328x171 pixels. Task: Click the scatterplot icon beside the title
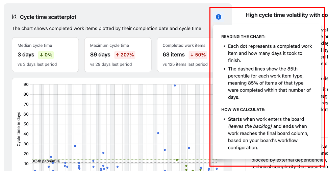pyautogui.click(x=15, y=17)
